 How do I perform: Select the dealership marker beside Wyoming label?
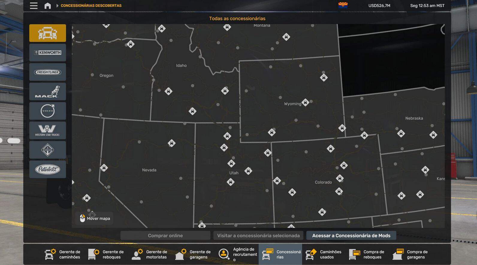(x=305, y=102)
